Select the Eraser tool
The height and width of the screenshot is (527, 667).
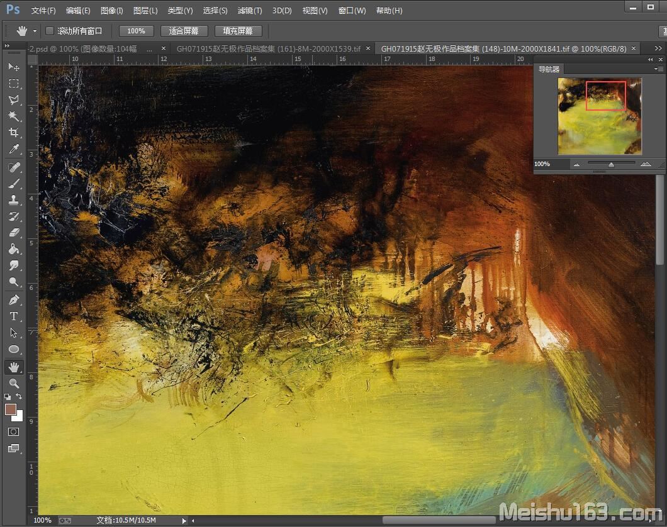(14, 233)
